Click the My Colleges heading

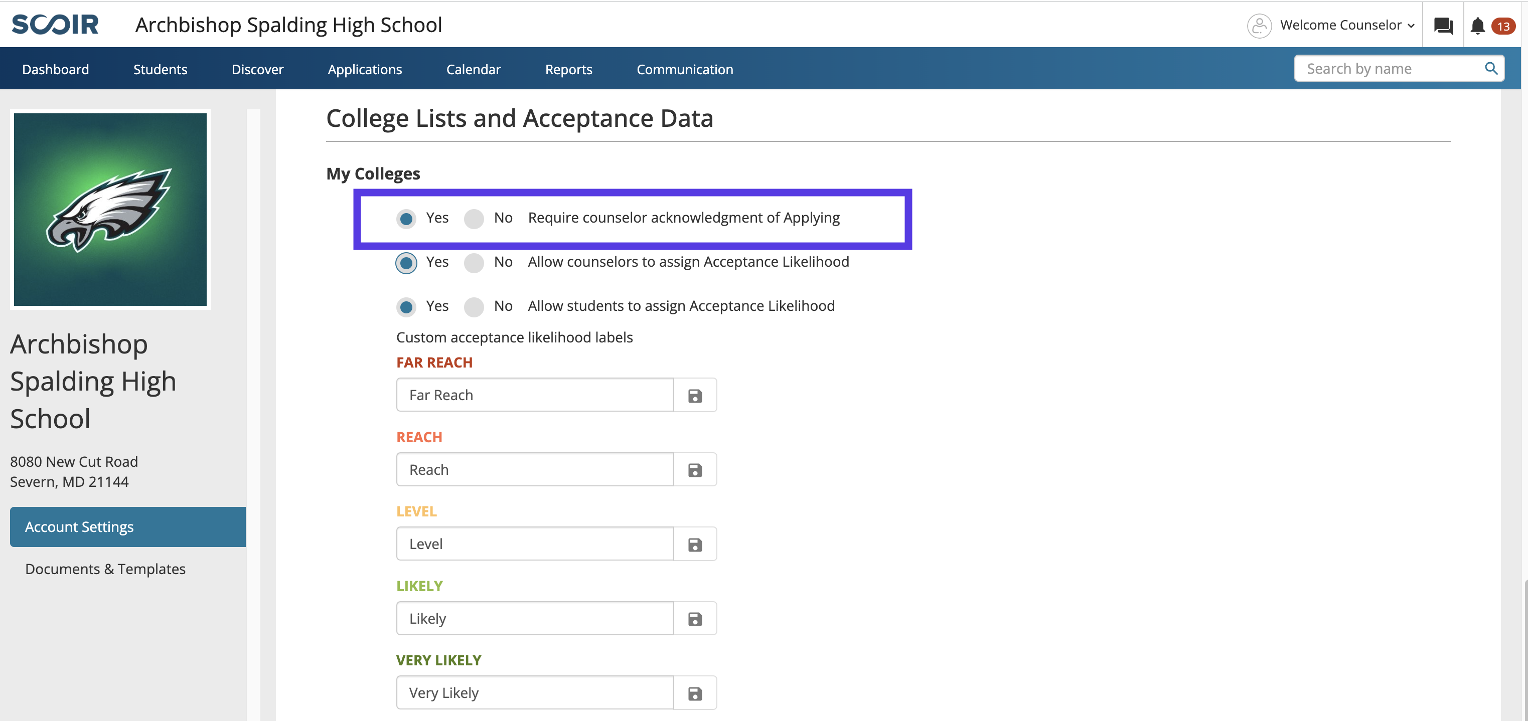click(x=373, y=173)
